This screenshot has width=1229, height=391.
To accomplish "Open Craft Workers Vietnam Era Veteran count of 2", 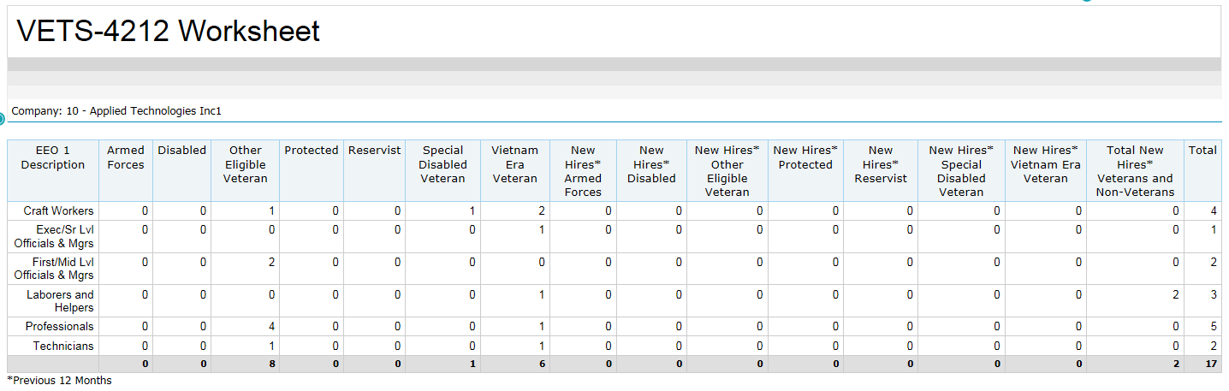I will (541, 211).
